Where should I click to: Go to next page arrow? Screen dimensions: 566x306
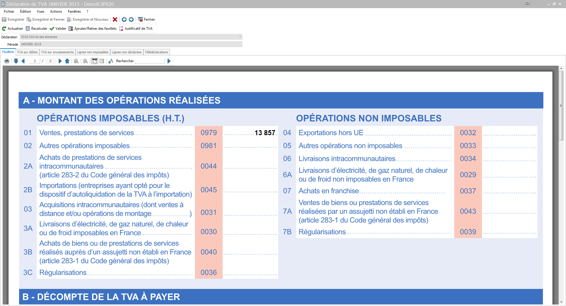click(x=60, y=61)
